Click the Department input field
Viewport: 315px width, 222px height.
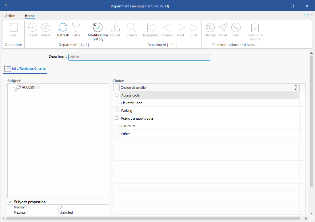[x=139, y=57]
